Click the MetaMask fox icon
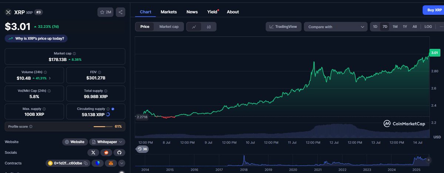444x173 pixels. [111, 163]
